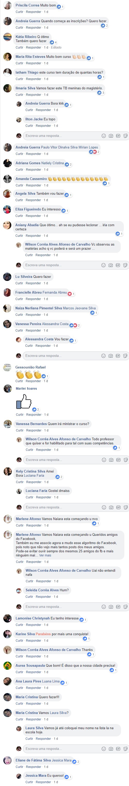Click 'Curtir' under Jessica Mara's reply
The image size is (129, 786).
[x=29, y=782]
